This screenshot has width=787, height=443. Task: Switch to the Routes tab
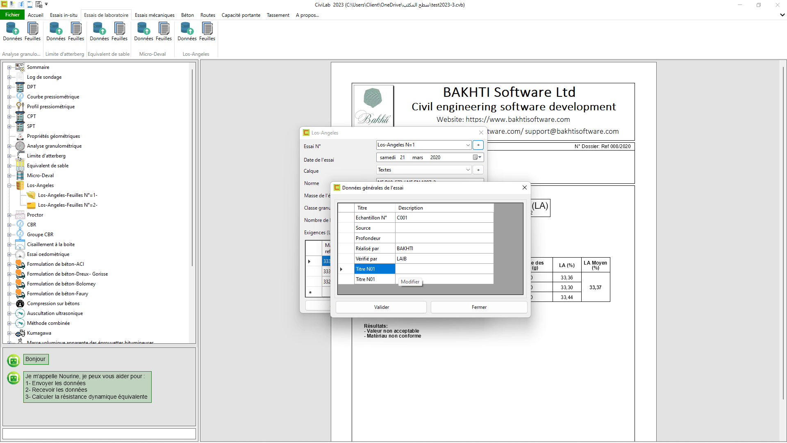click(208, 15)
